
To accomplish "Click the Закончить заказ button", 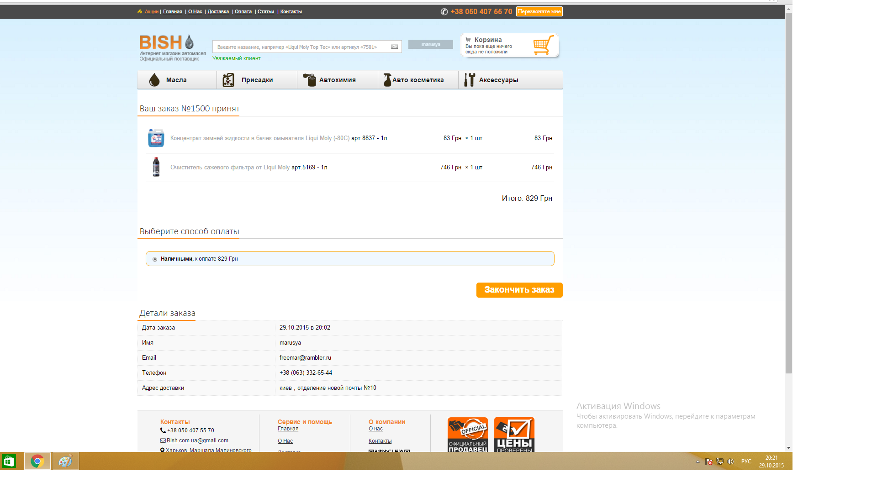I will (519, 290).
